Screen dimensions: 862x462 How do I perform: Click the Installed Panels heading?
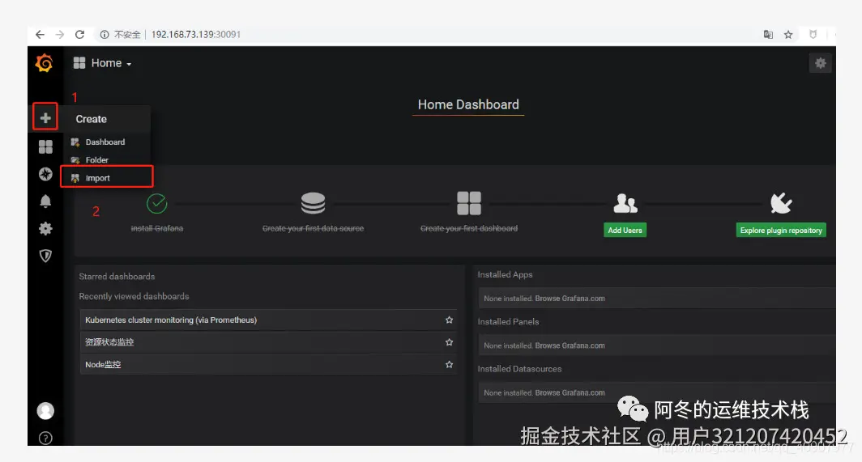coord(508,321)
